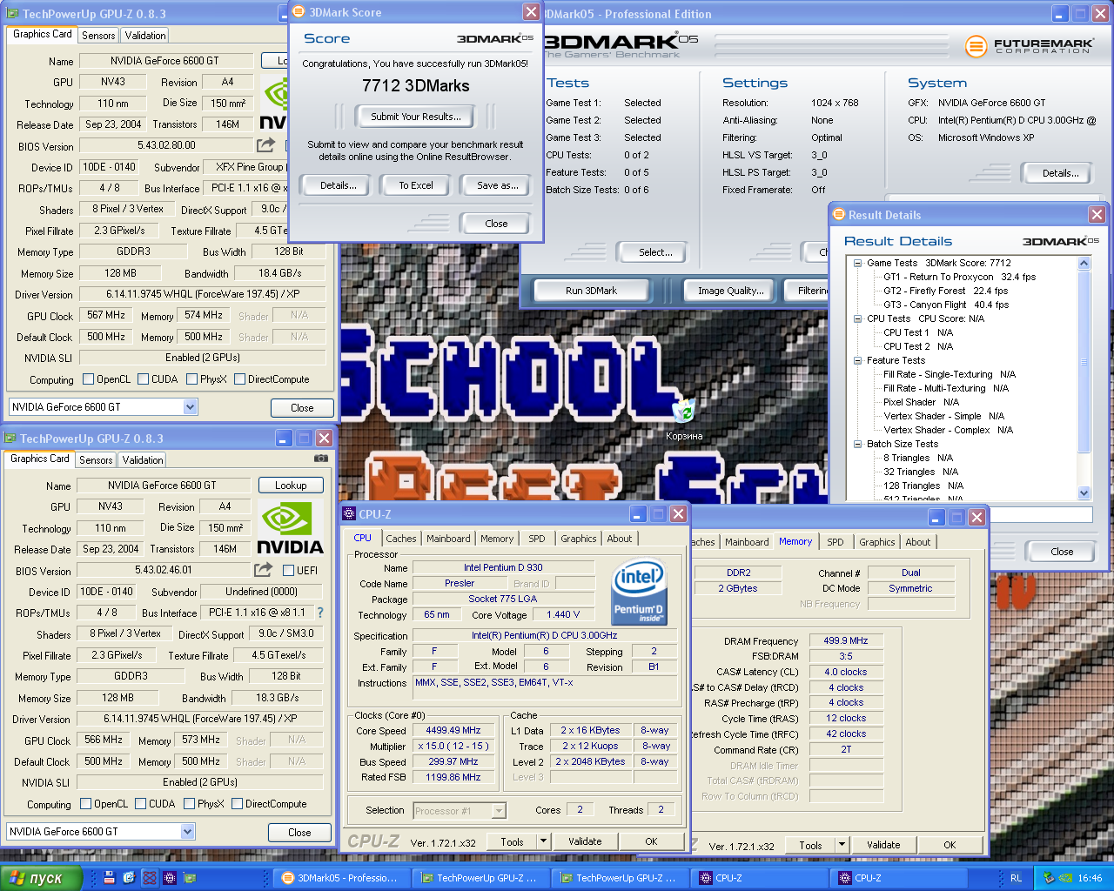Click the RL language indicator in taskbar

[x=1016, y=878]
